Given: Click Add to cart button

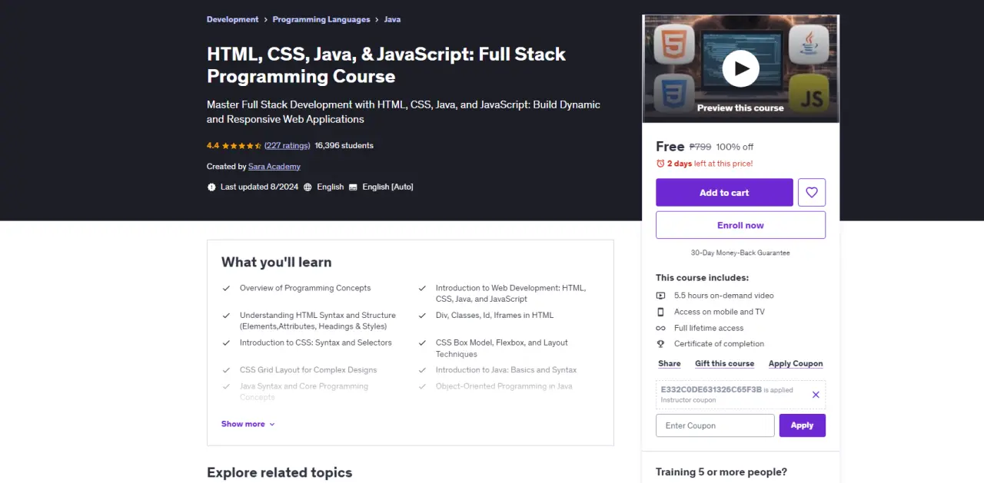Looking at the screenshot, I should pyautogui.click(x=724, y=193).
